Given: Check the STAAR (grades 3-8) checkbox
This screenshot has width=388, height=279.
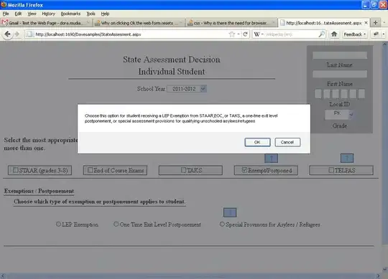Looking at the screenshot, I should coord(15,170).
